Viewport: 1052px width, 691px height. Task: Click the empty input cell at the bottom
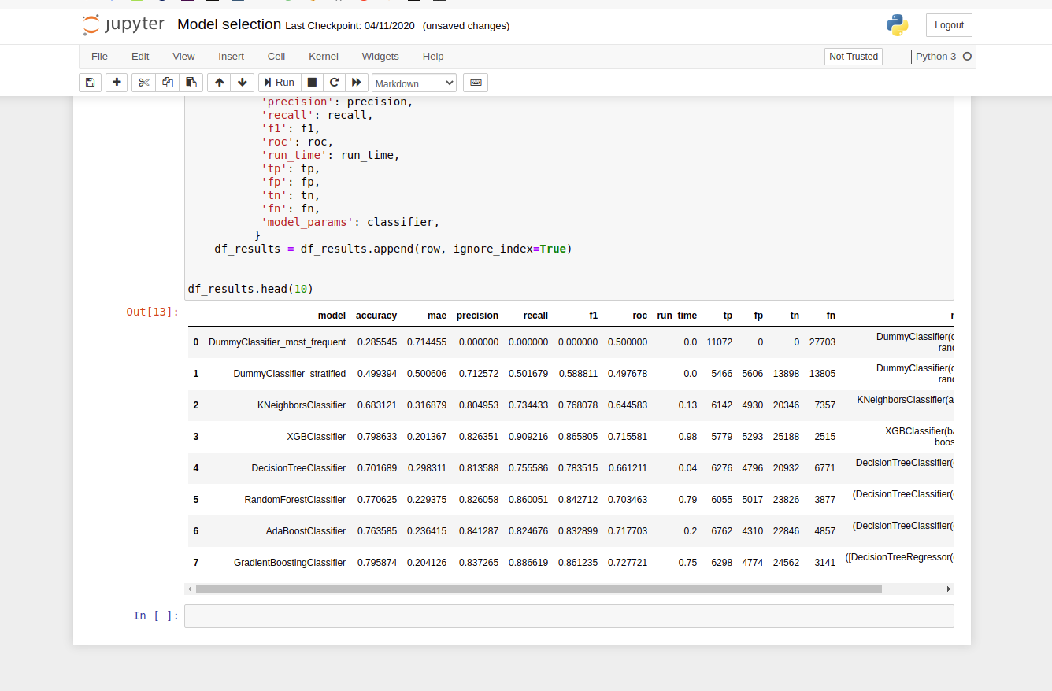click(569, 616)
